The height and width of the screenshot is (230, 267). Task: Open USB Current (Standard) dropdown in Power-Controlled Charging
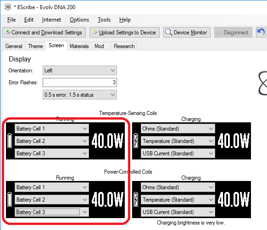click(178, 212)
